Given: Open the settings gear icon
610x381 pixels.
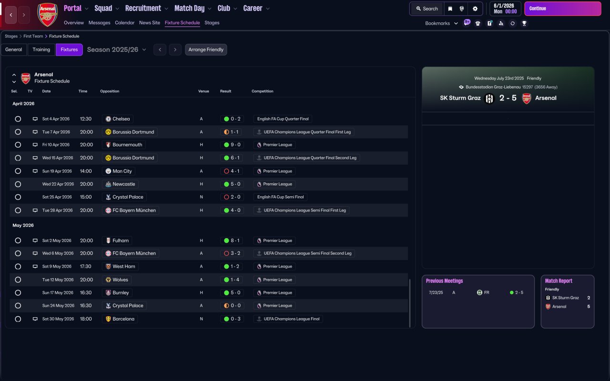Looking at the screenshot, I should (475, 9).
